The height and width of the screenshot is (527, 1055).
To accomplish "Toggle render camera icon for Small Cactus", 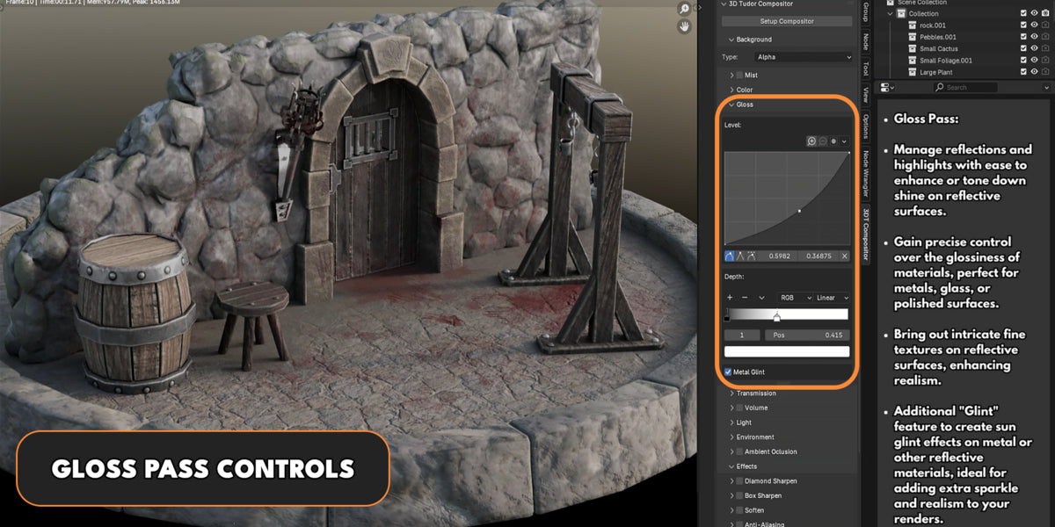I will (x=1045, y=49).
